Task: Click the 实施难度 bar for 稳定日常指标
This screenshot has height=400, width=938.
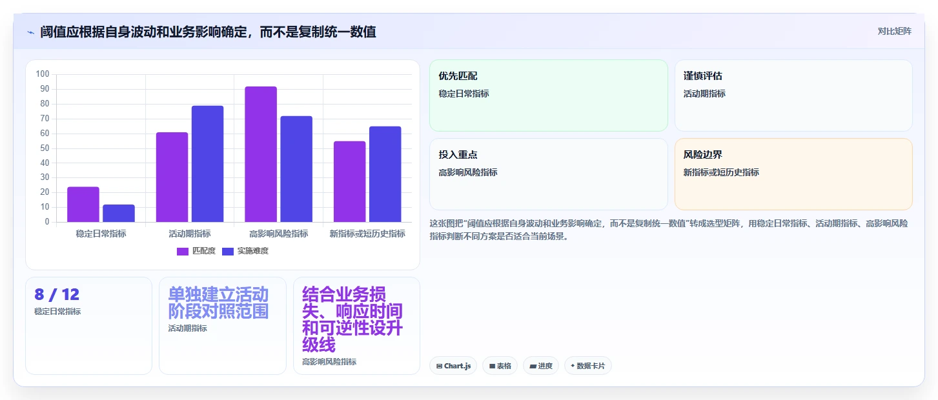Action: (x=119, y=214)
